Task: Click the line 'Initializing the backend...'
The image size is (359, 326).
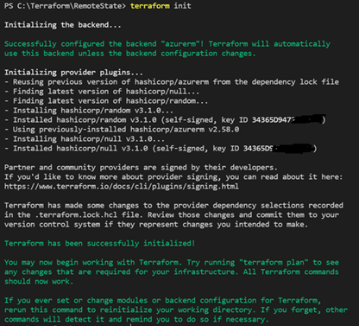Action: pyautogui.click(x=63, y=25)
